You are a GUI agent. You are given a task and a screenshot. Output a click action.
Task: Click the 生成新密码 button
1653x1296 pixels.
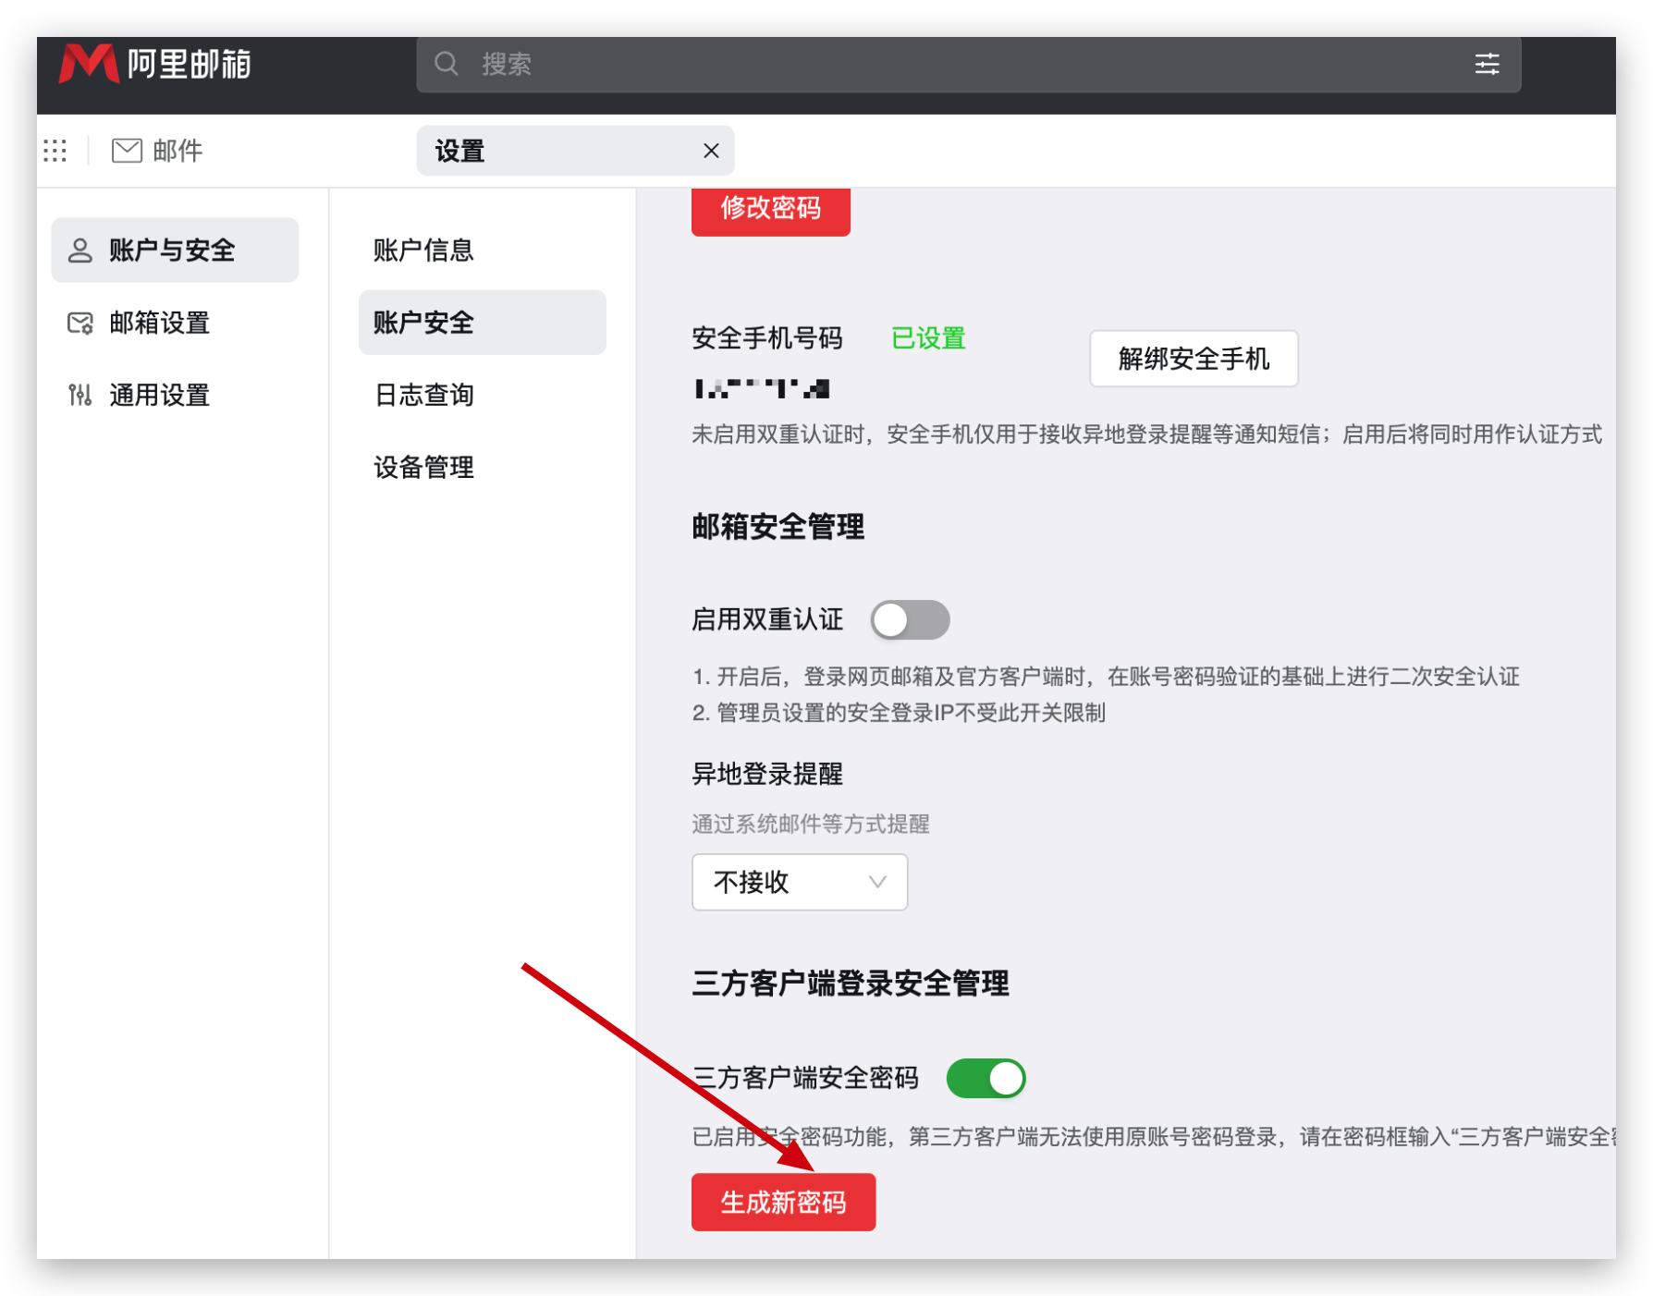click(783, 1202)
